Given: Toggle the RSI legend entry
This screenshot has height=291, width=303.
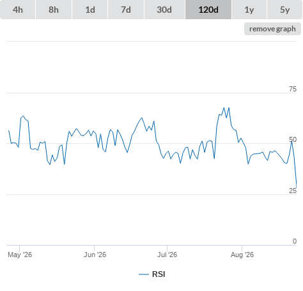Looking at the screenshot, I should coord(152,274).
